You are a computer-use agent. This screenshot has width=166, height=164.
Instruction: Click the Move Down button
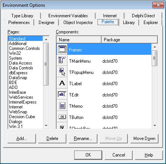pos(144,138)
